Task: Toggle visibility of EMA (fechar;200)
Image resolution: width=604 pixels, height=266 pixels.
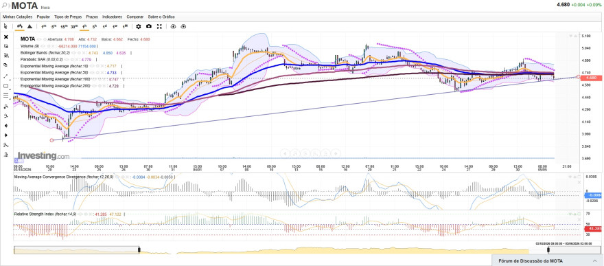Action: tap(95, 86)
